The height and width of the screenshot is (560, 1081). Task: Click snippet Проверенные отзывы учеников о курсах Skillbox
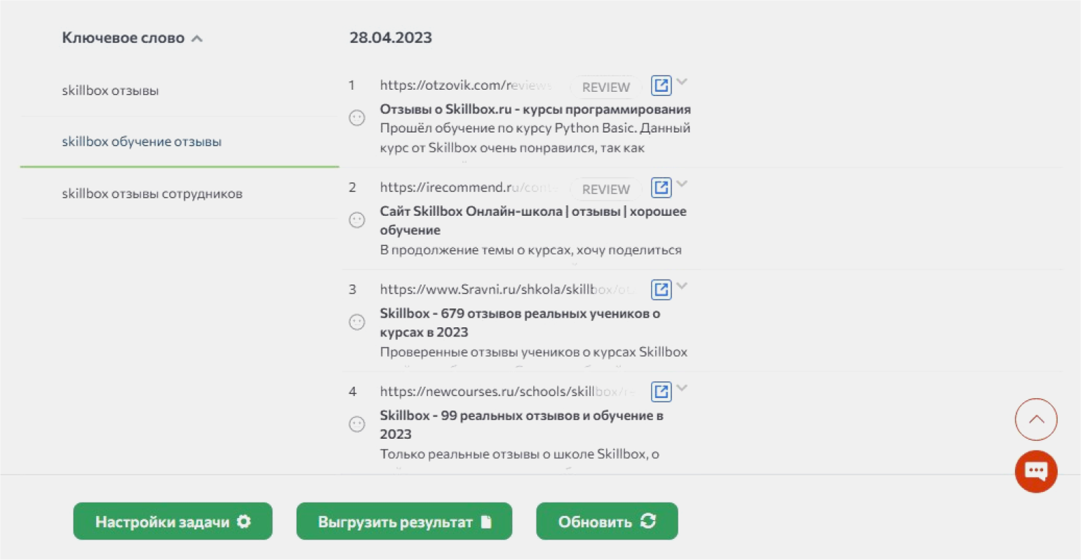click(x=534, y=352)
